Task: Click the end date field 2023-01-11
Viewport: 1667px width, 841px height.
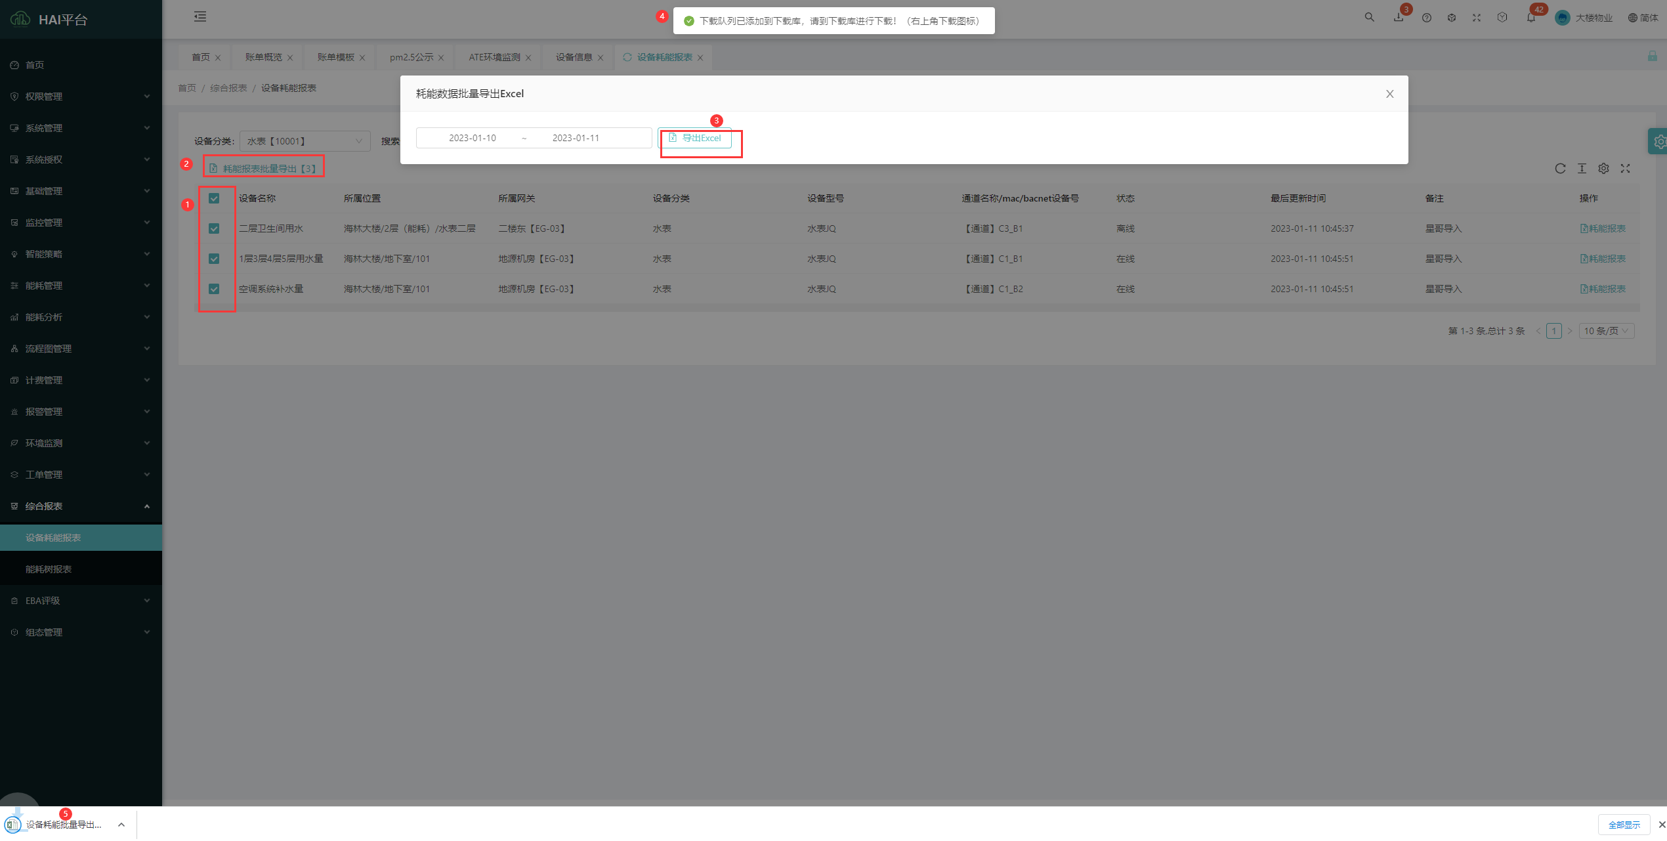Action: 576,138
